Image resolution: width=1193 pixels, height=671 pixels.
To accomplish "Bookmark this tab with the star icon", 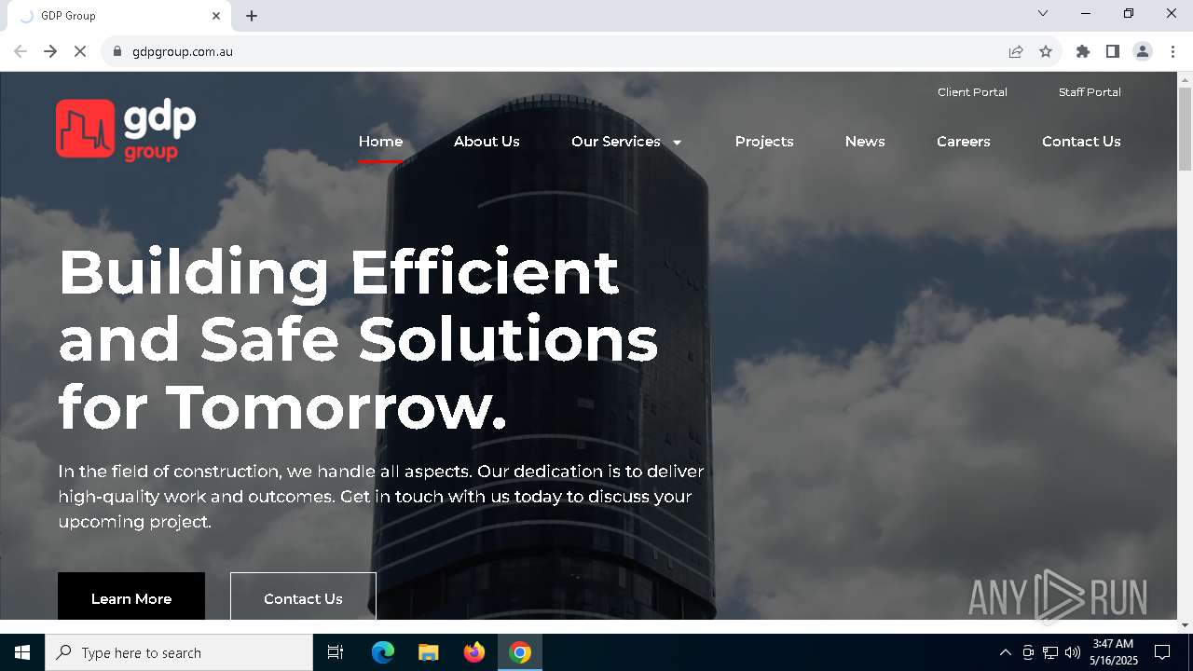I will tap(1046, 51).
